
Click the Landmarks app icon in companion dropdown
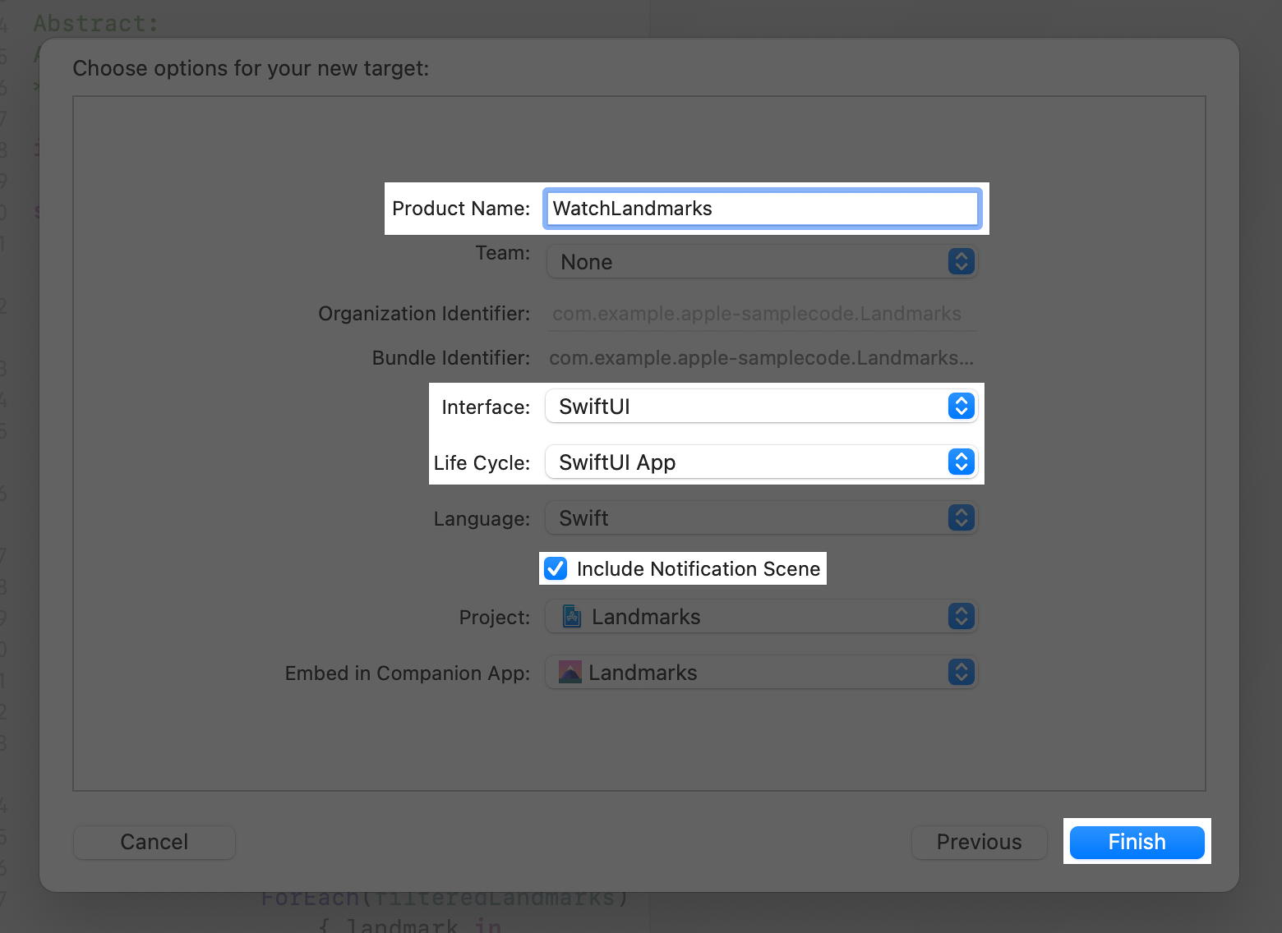570,673
